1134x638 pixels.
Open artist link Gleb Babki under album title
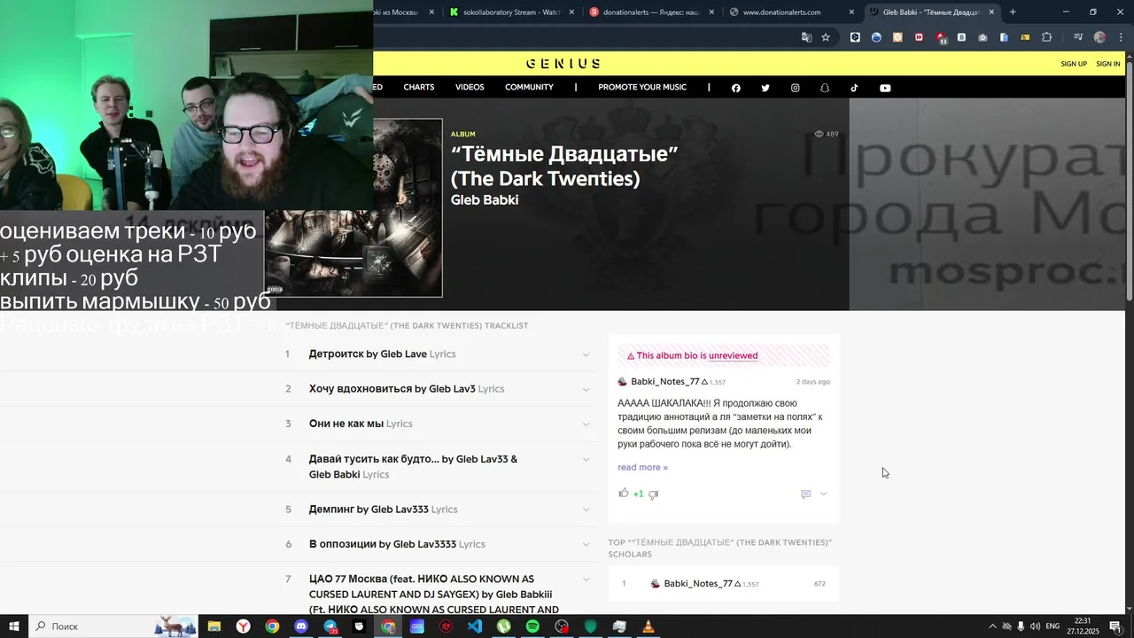click(485, 200)
